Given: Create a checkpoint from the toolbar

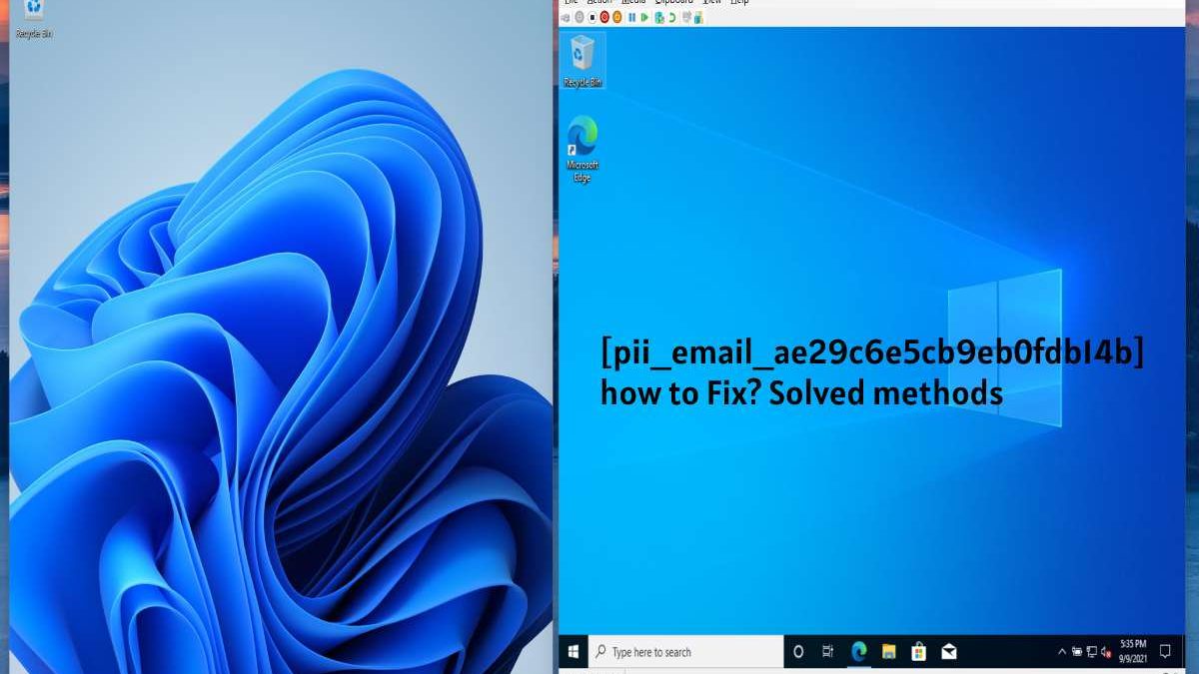Looking at the screenshot, I should click(x=659, y=17).
